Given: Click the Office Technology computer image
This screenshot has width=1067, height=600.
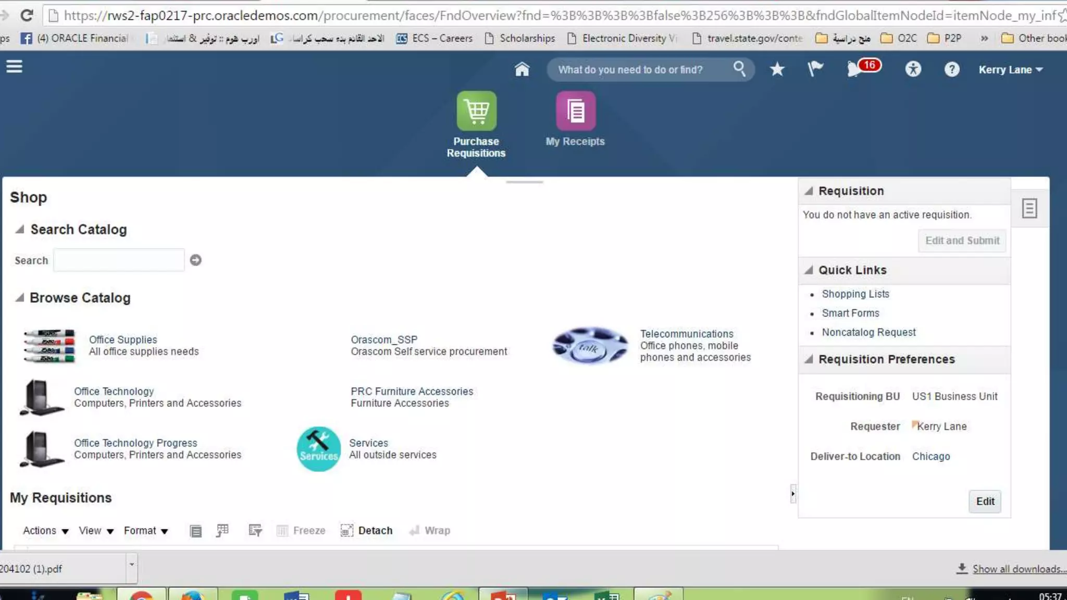Looking at the screenshot, I should click(42, 397).
